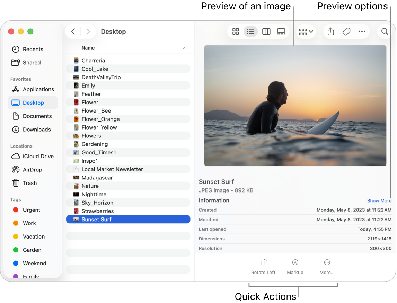
Task: Share the Sunset Surf file
Action: [330, 31]
